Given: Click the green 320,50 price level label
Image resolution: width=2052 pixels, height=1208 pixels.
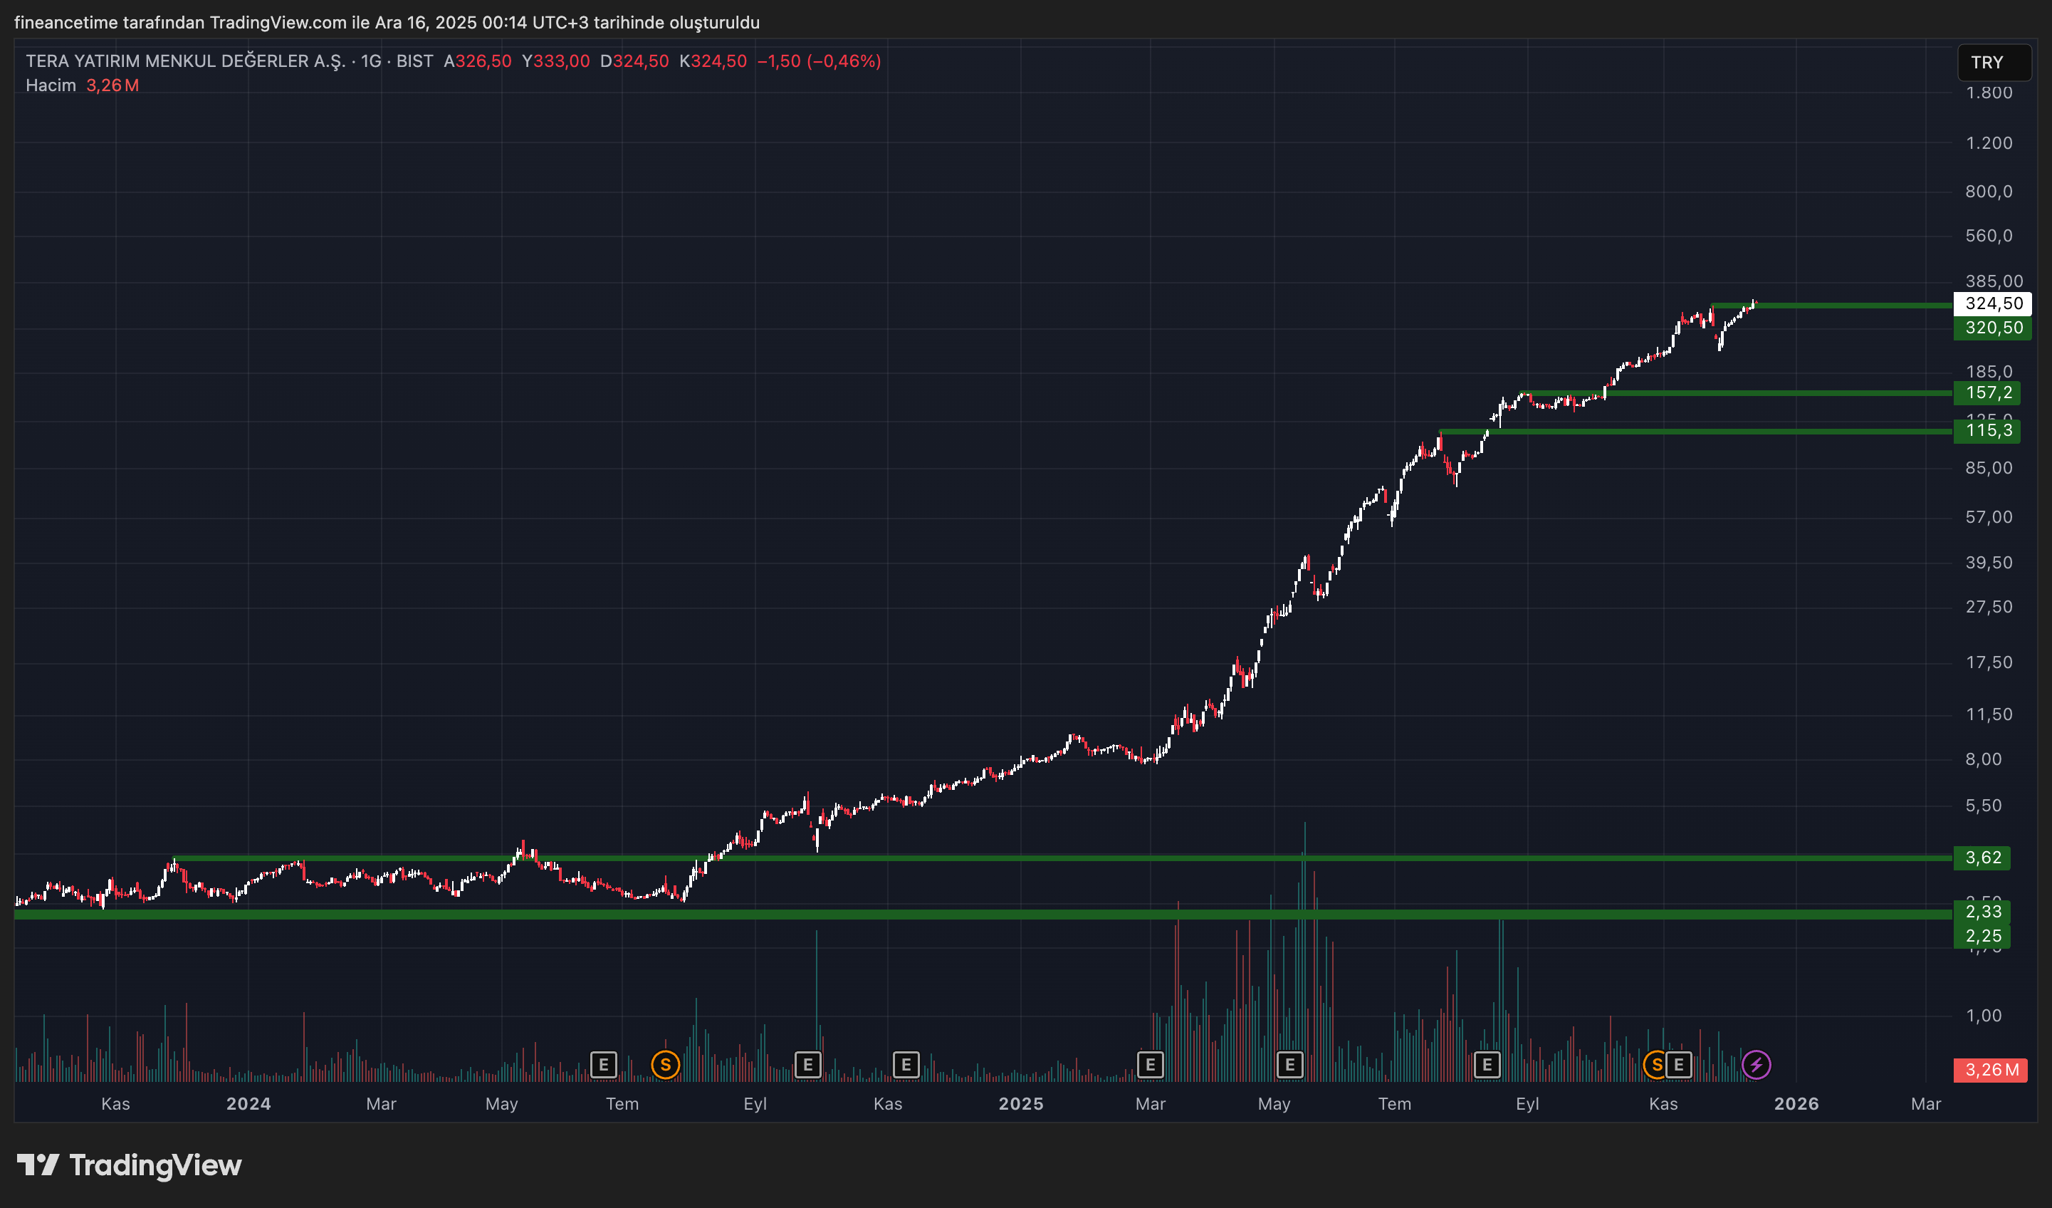Looking at the screenshot, I should [1993, 328].
